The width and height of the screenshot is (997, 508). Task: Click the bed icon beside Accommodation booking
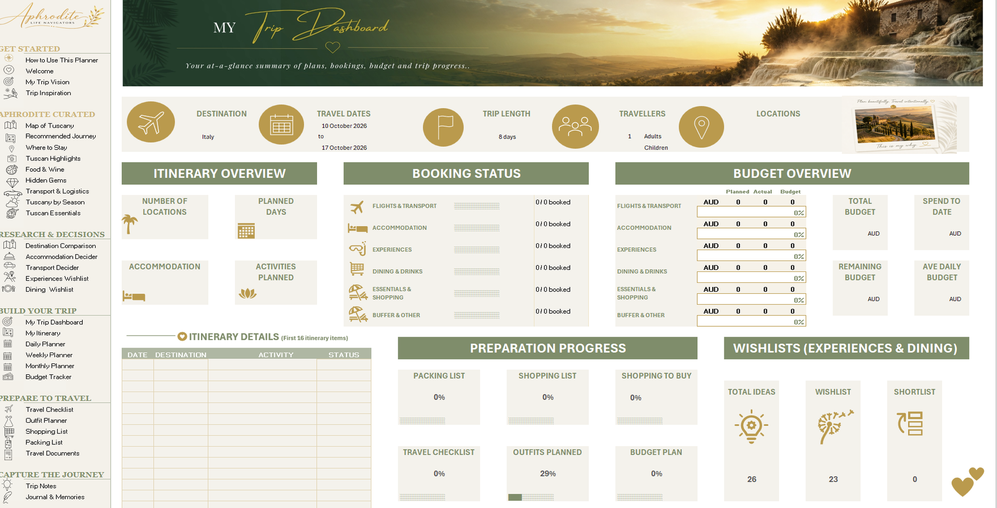point(357,228)
